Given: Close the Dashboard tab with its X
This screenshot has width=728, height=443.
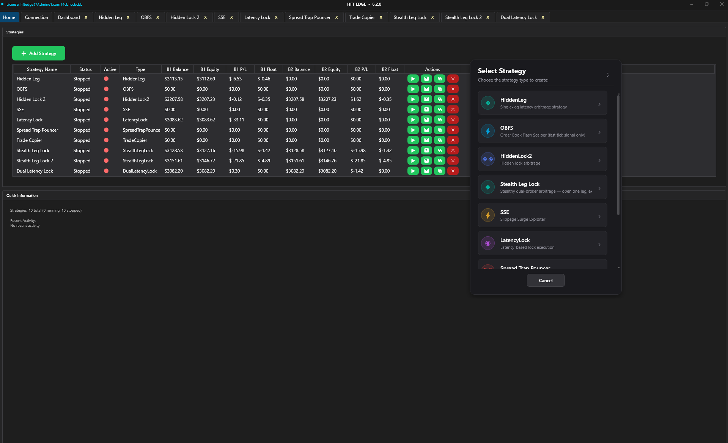Looking at the screenshot, I should pyautogui.click(x=86, y=17).
